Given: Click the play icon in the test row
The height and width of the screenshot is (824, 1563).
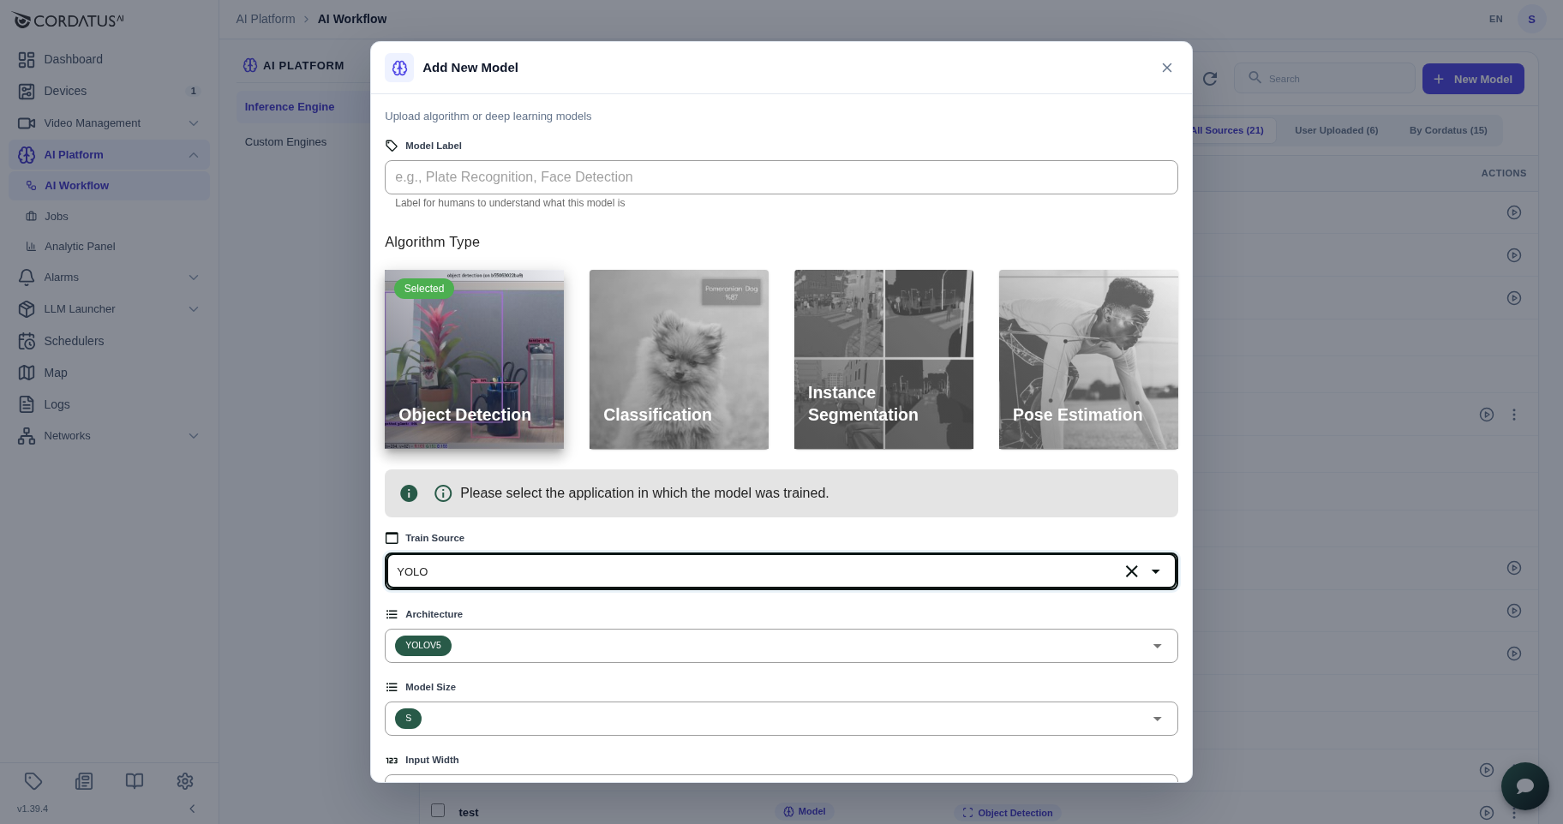Looking at the screenshot, I should [1487, 813].
